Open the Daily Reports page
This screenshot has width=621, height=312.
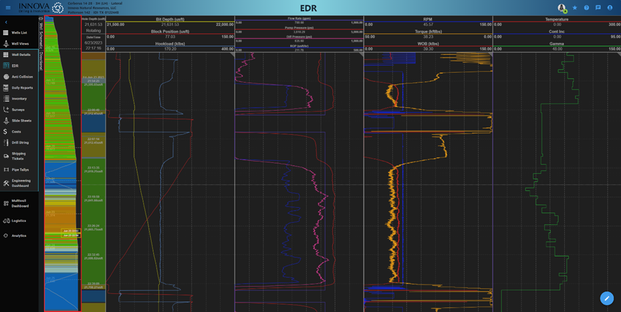(x=21, y=88)
